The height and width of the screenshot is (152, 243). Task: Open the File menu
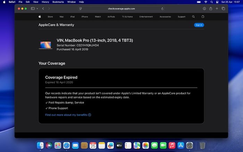click(20, 2)
